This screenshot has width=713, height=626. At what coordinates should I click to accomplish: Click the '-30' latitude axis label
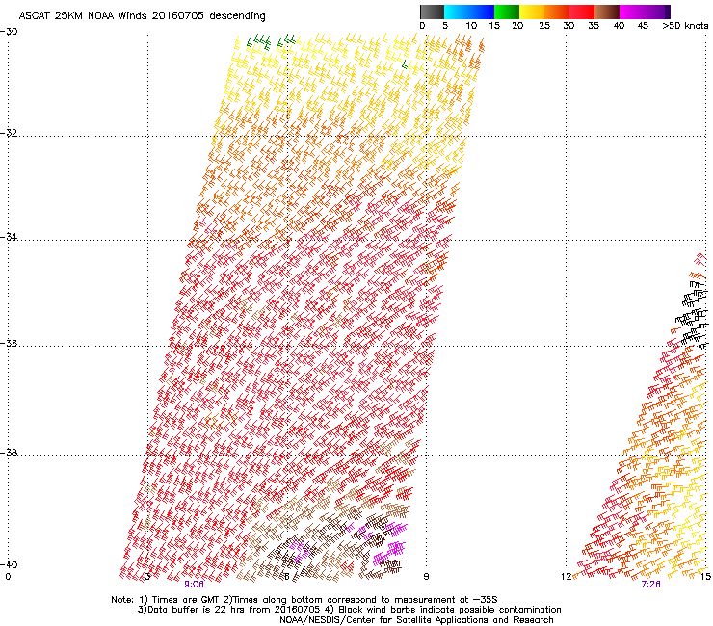9,32
